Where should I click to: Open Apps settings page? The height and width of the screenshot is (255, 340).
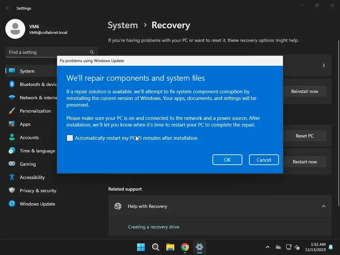(31, 124)
